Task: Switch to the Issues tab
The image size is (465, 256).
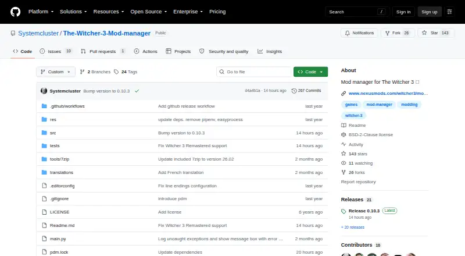Action: pos(56,51)
